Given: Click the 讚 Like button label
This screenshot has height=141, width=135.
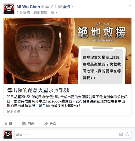Looking at the screenshot, I should coord(11,124).
